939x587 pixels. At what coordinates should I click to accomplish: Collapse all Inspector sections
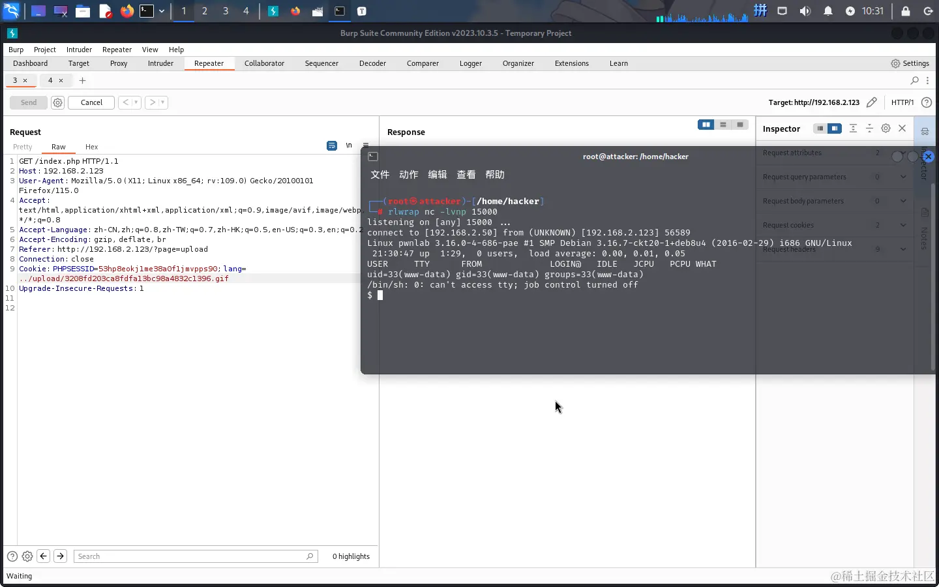869,128
